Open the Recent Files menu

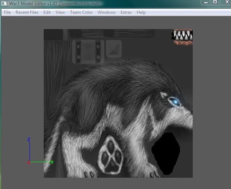click(27, 12)
